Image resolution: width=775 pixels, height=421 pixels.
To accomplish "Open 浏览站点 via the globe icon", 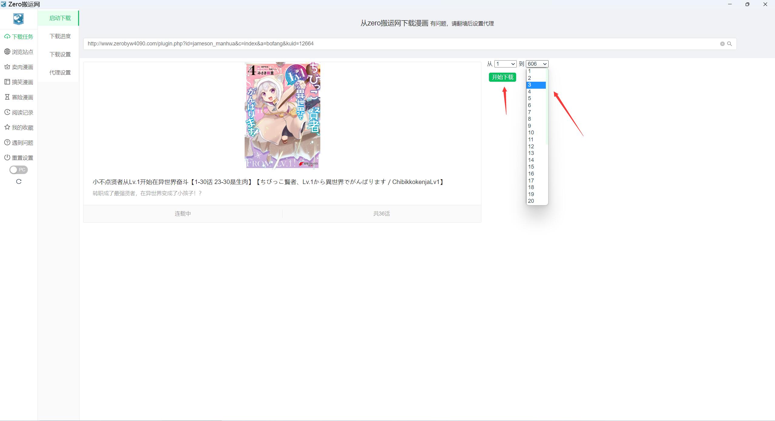I will (x=7, y=52).
